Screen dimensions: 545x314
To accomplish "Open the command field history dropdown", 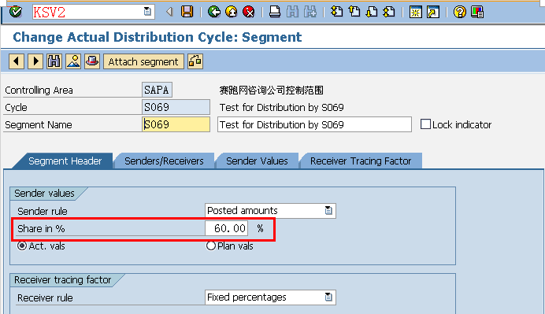I will (x=147, y=12).
